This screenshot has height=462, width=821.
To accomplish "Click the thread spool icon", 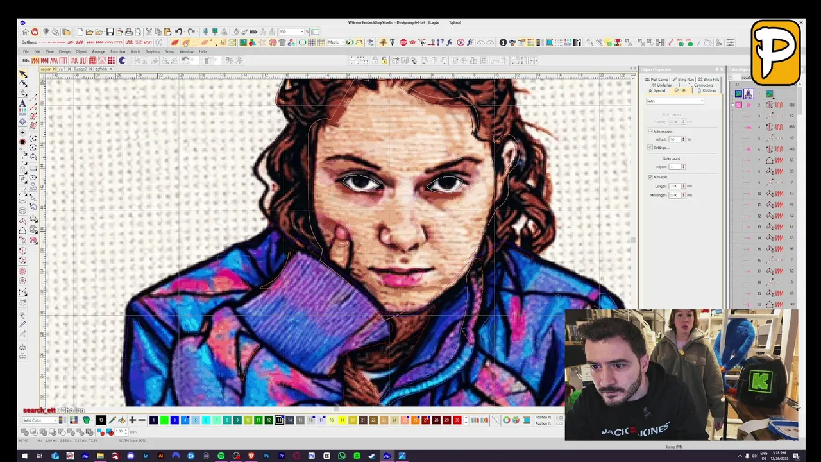I will (527, 420).
